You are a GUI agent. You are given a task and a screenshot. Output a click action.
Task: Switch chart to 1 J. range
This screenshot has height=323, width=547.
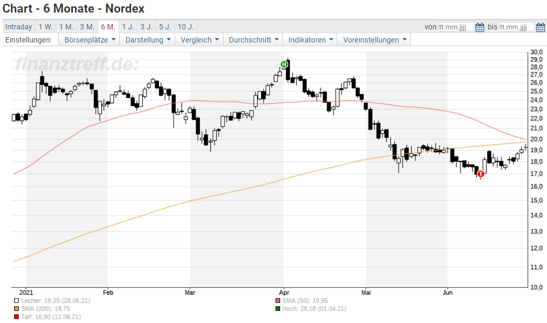128,27
